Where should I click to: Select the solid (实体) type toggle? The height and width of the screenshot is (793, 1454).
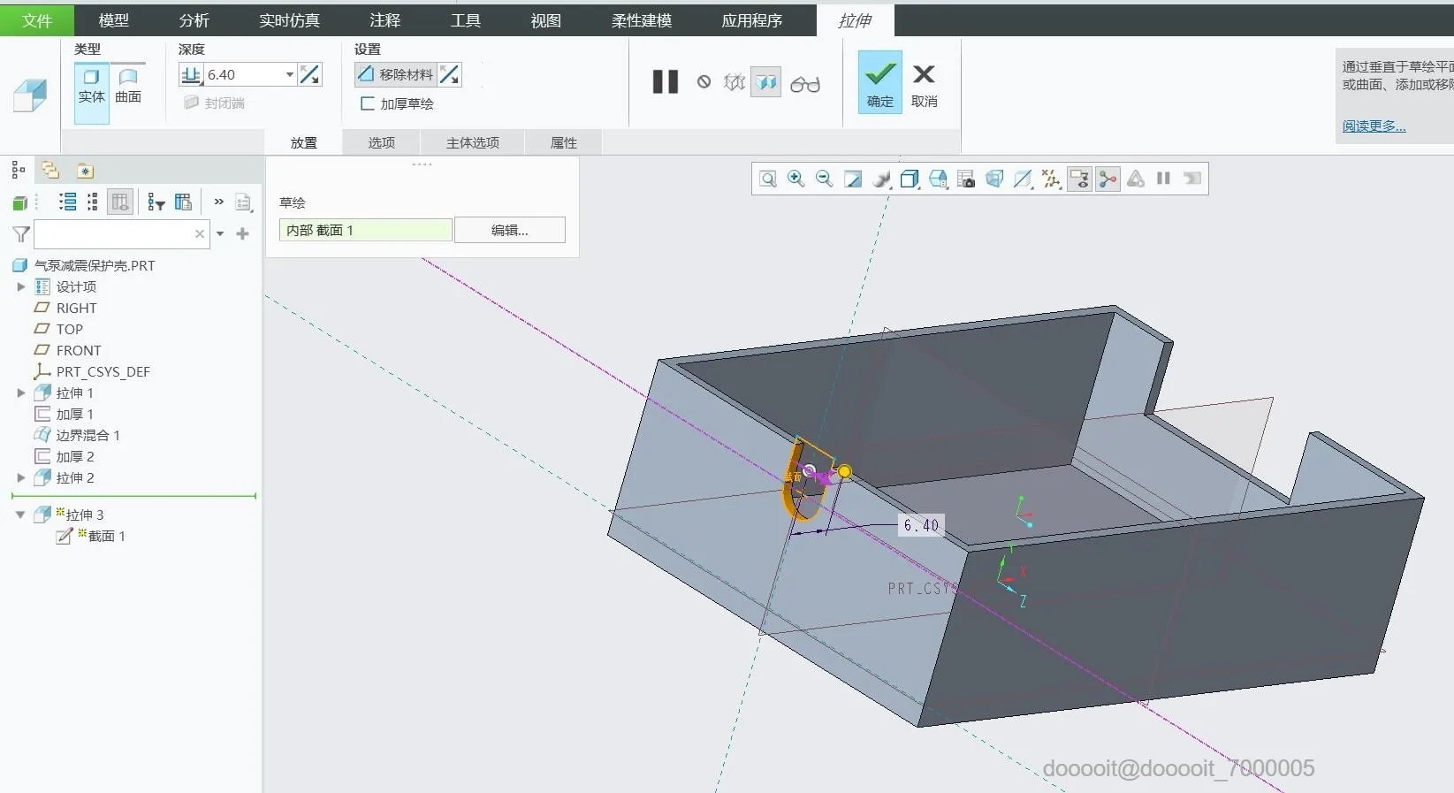(92, 87)
